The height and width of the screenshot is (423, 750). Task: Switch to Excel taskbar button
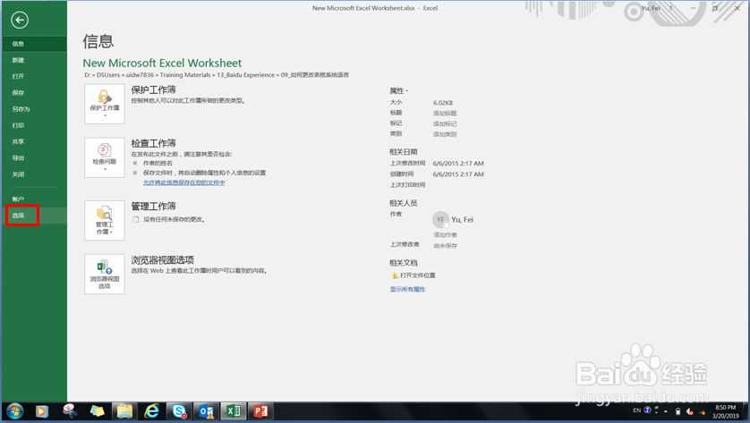coord(234,411)
